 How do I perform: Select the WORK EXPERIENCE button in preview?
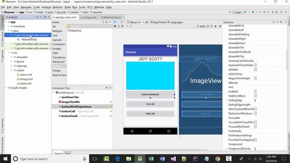tap(150, 95)
